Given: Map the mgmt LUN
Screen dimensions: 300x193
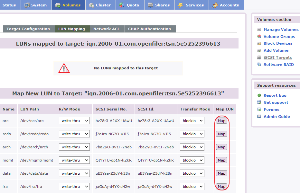Looking at the screenshot, I should click(221, 160).
